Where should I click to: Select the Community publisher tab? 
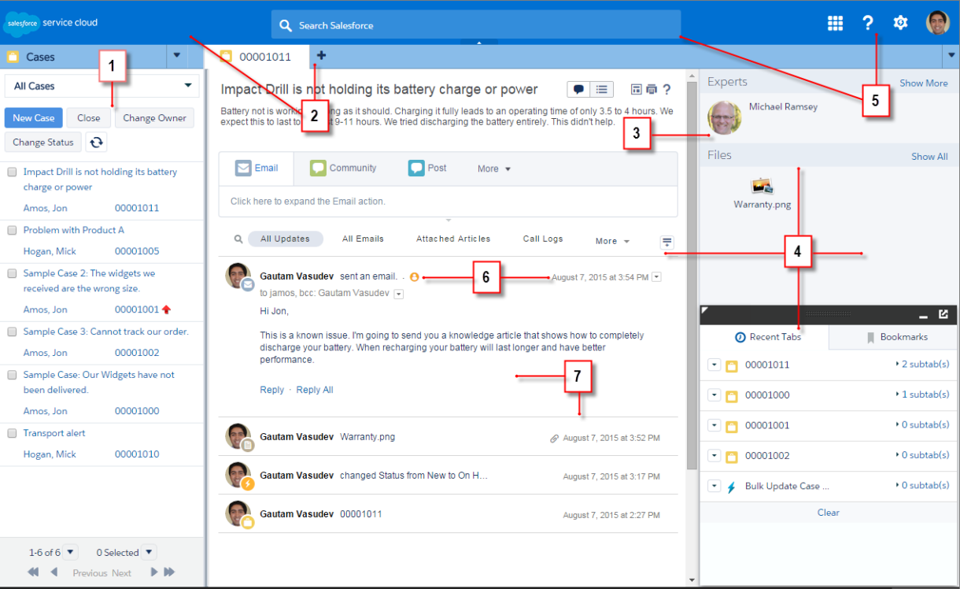pyautogui.click(x=343, y=169)
